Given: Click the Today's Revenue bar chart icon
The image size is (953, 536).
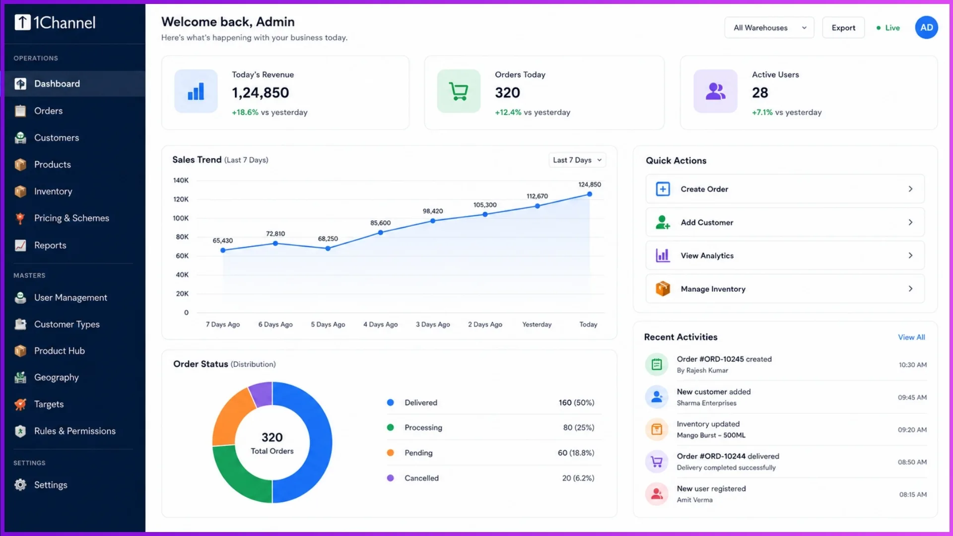Looking at the screenshot, I should coord(196,91).
